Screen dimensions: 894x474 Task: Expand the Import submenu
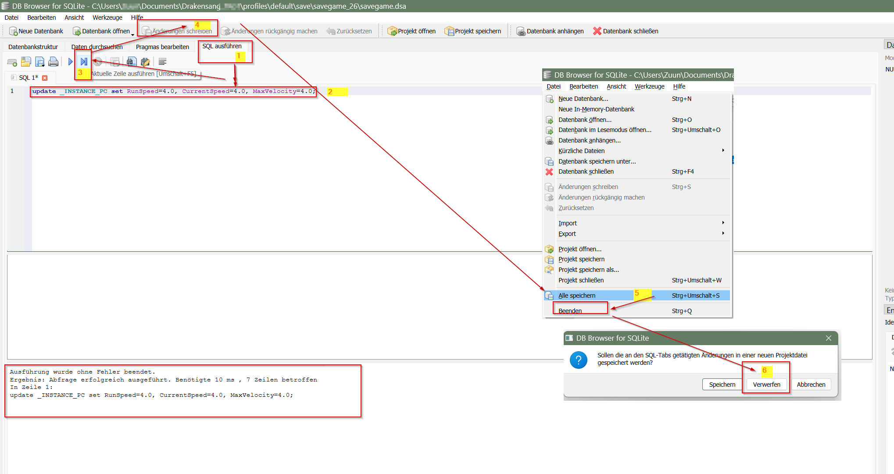click(x=638, y=223)
